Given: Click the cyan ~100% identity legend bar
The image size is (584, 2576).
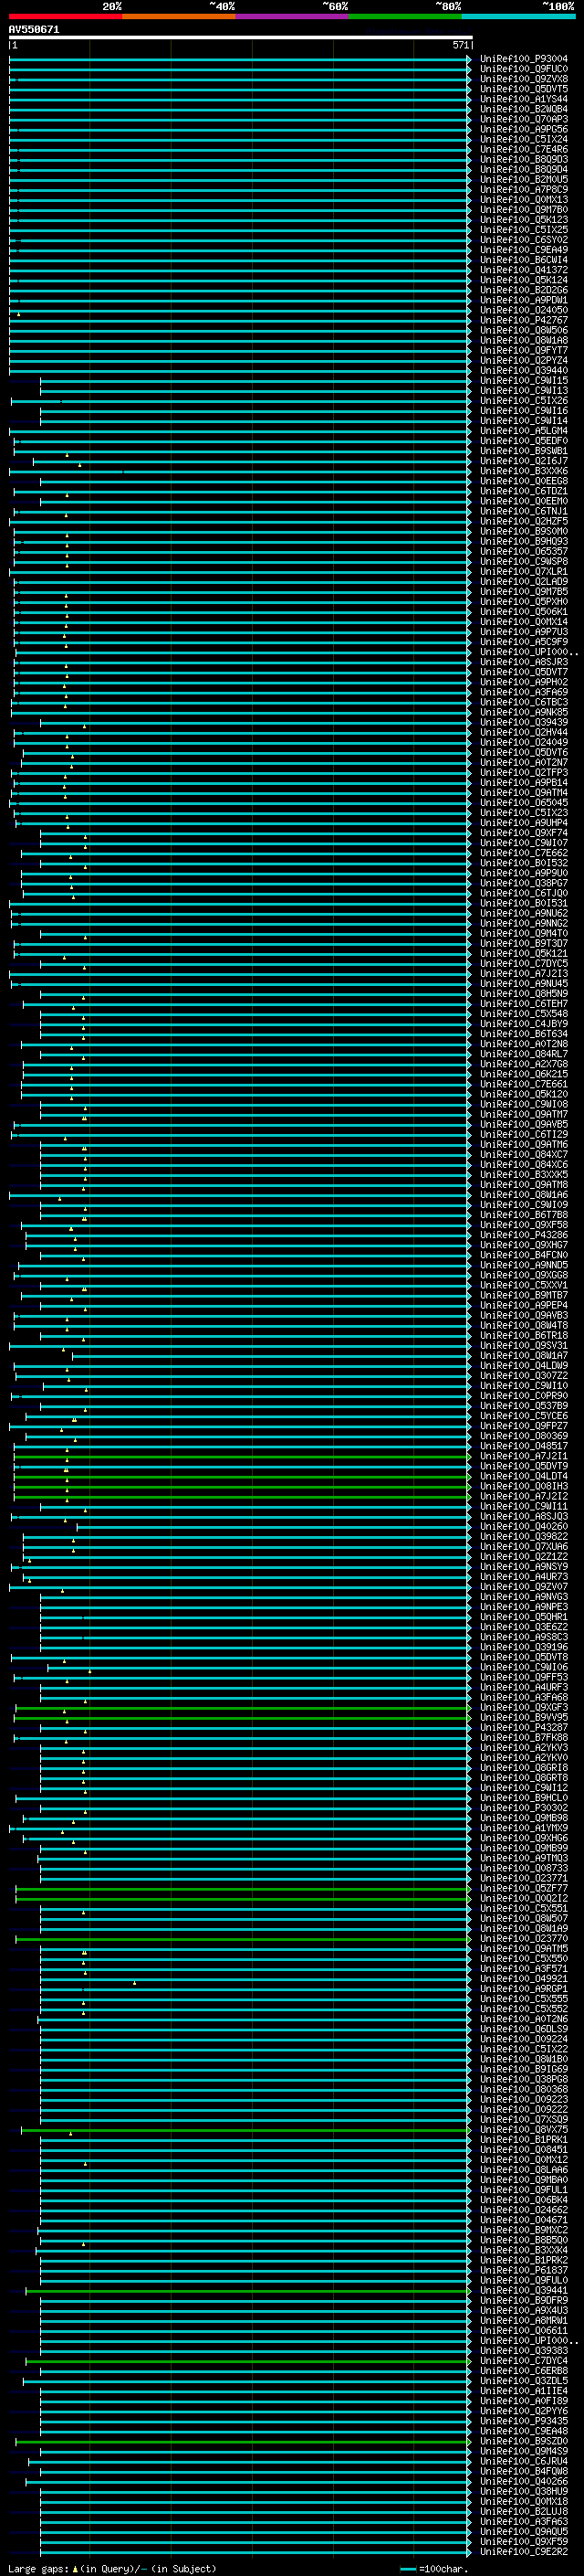Looking at the screenshot, I should point(519,16).
